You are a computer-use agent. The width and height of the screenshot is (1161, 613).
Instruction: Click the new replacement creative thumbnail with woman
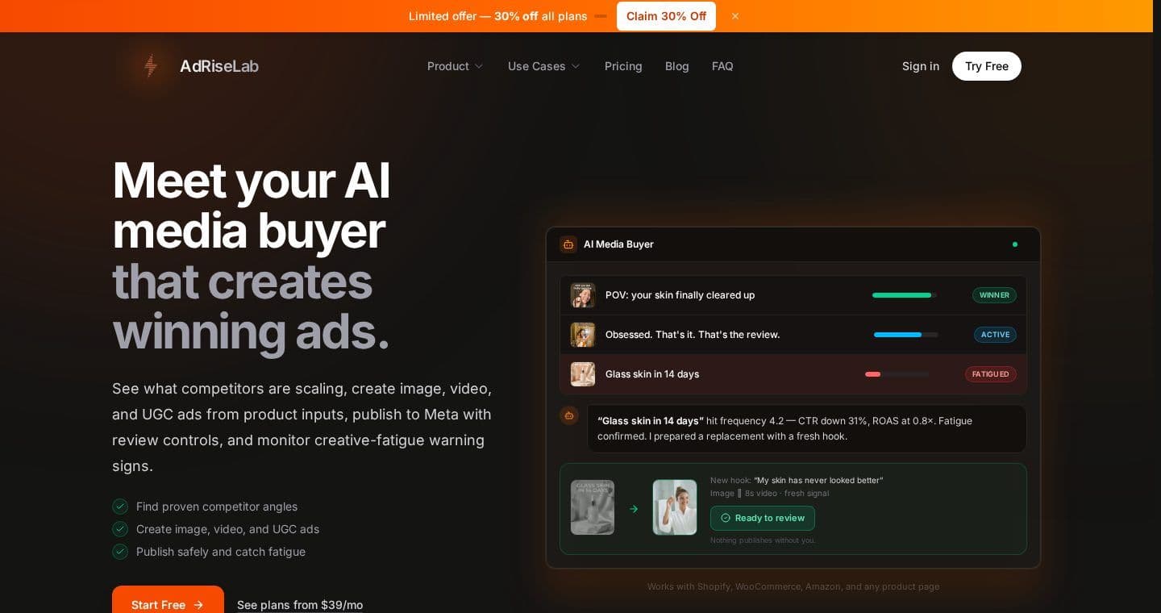(675, 507)
